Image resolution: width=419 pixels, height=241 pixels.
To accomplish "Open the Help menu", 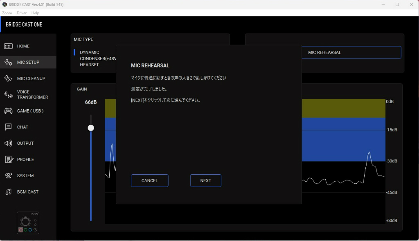I will click(35, 13).
